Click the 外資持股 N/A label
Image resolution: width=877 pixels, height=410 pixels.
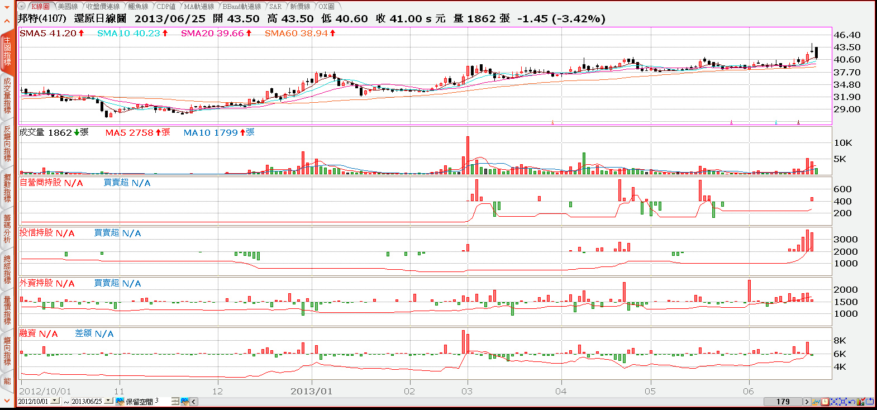(47, 284)
